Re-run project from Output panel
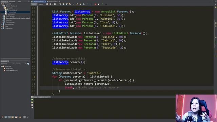 [x=32, y=100]
